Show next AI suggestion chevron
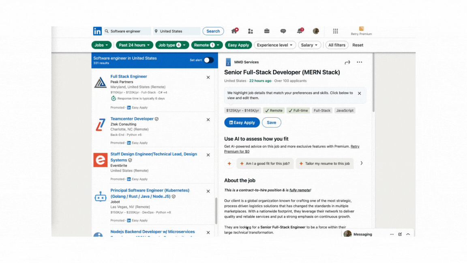This screenshot has width=467, height=263. [361, 163]
